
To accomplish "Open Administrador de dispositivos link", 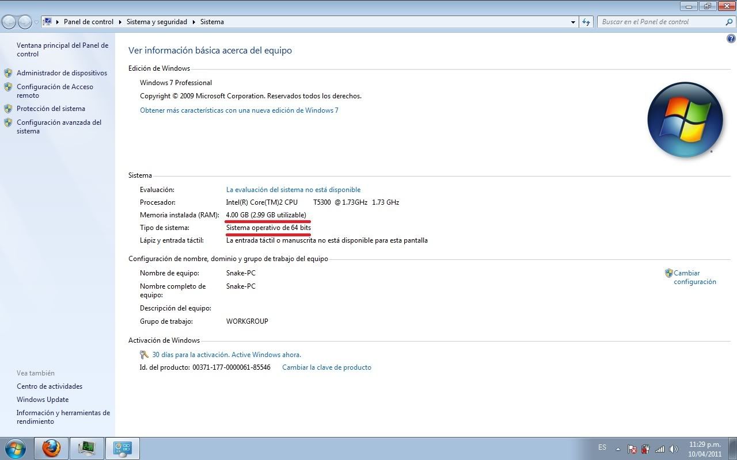I will tap(62, 73).
